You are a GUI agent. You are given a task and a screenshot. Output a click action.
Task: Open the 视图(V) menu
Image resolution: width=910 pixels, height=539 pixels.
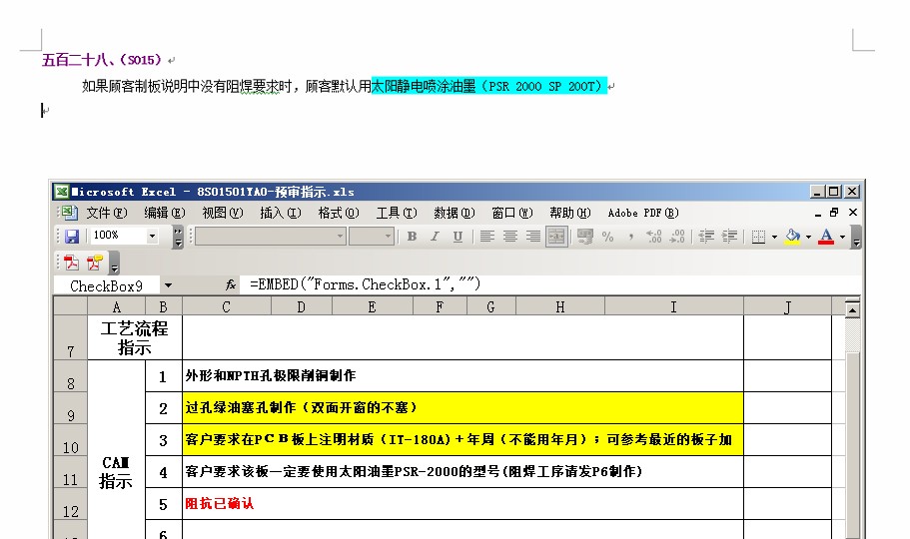(x=223, y=213)
